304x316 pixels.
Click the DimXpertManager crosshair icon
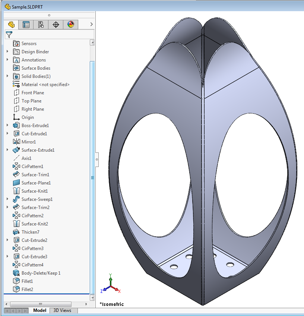tap(55, 24)
